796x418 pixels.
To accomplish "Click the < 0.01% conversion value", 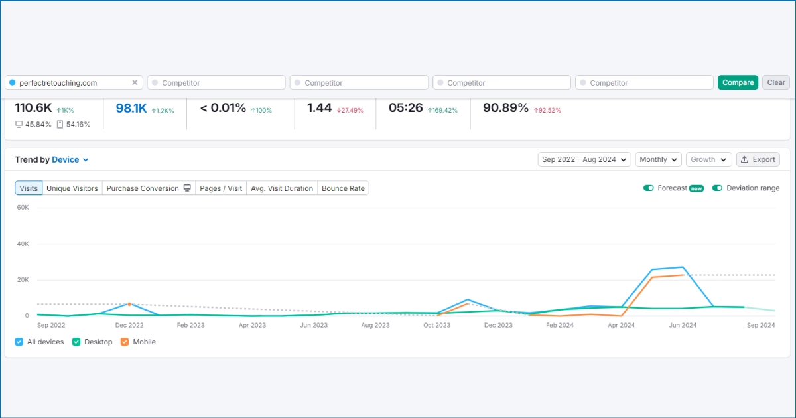I will coord(223,108).
